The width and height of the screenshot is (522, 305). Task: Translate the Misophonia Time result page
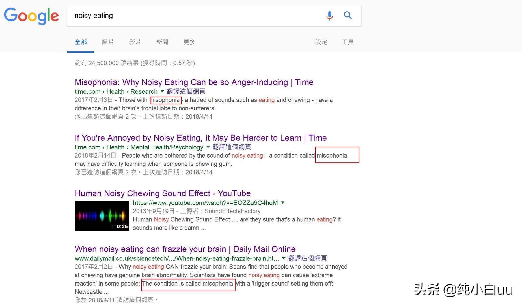(186, 91)
